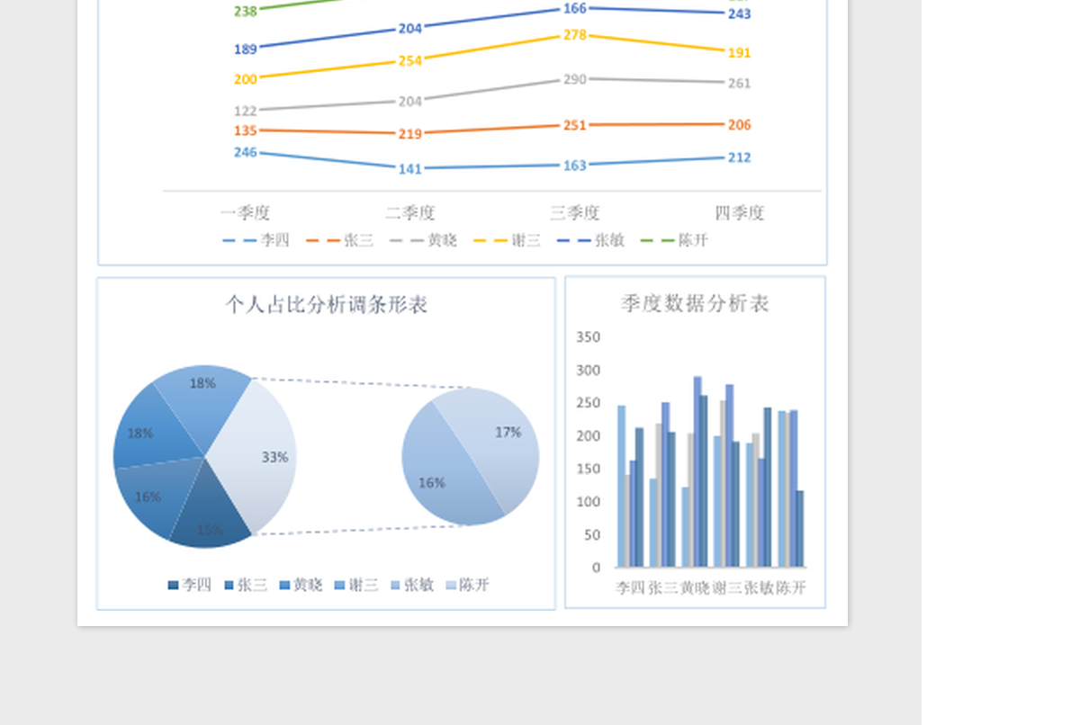The width and height of the screenshot is (1080, 725).
Task: Click the 350 value on bar chart axis
Action: point(588,337)
